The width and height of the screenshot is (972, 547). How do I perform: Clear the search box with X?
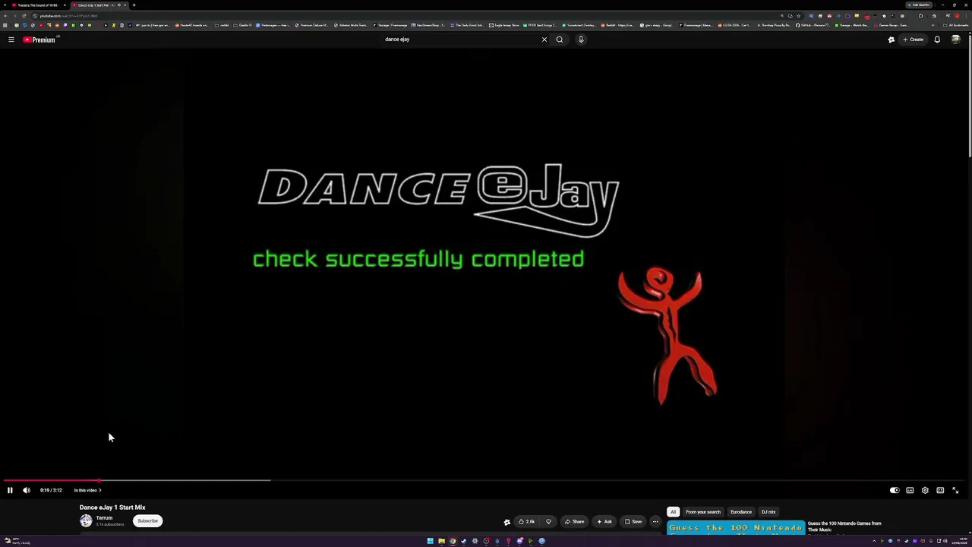click(544, 40)
